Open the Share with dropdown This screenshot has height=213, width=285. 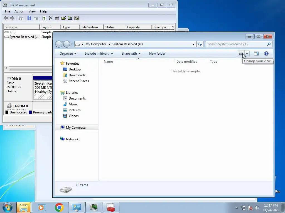click(x=131, y=54)
